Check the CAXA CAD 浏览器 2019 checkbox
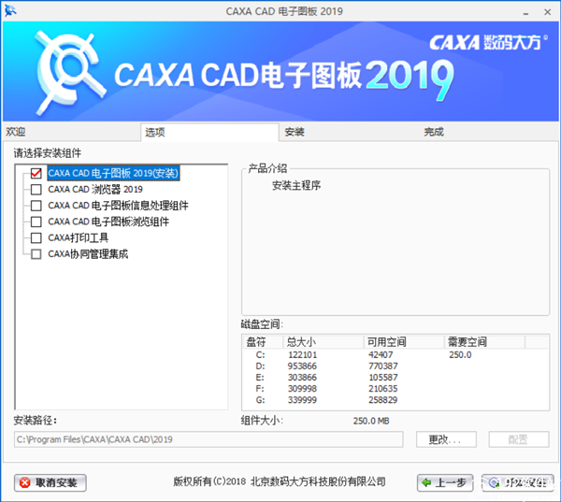 [36, 189]
